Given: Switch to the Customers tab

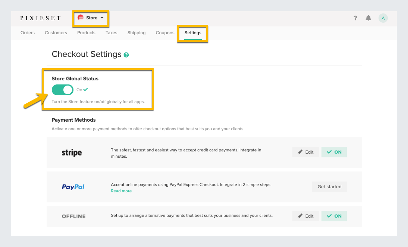Looking at the screenshot, I should [x=56, y=33].
